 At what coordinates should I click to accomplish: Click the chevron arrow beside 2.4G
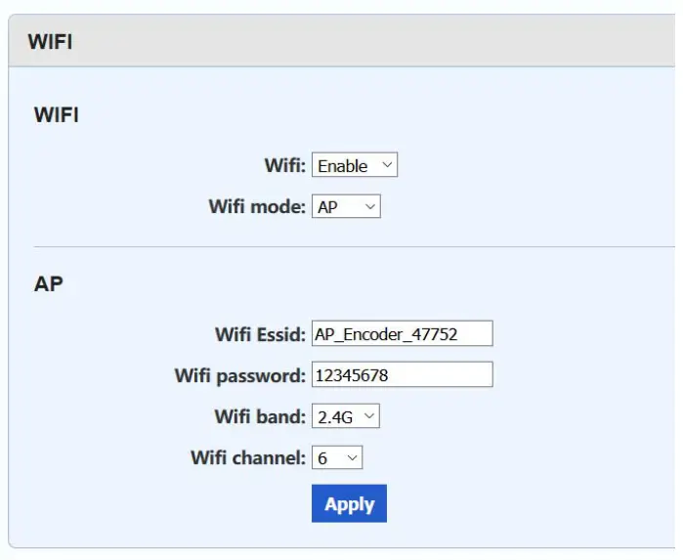click(367, 416)
